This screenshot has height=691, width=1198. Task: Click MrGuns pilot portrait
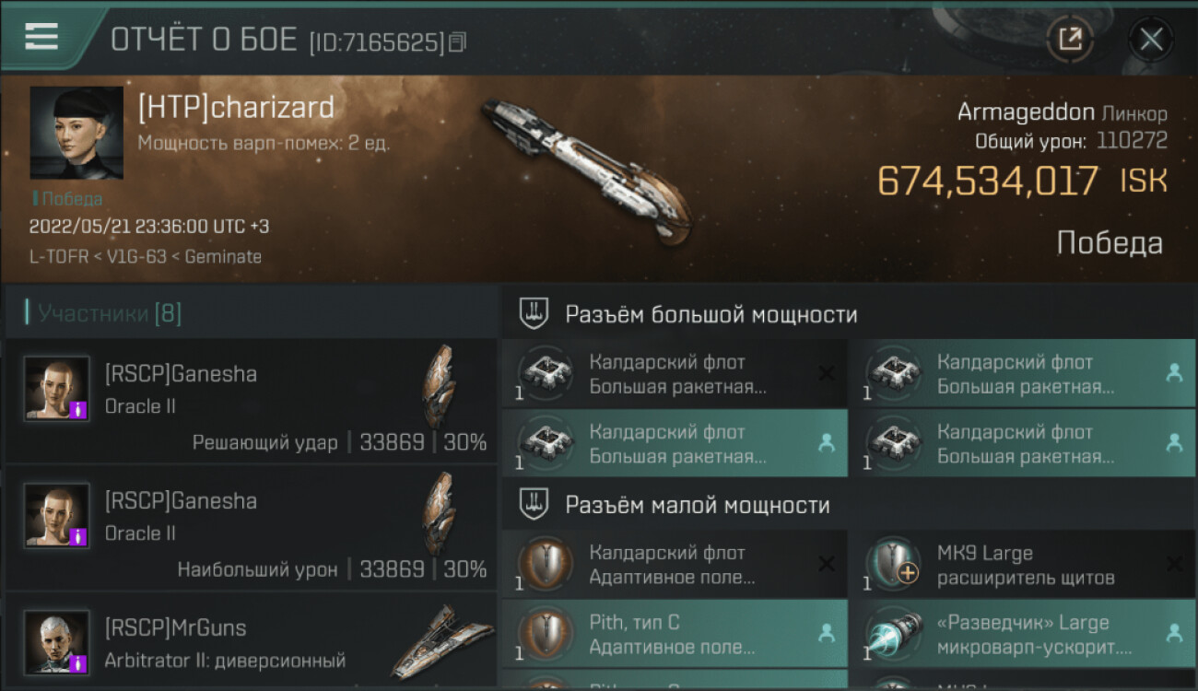57,642
